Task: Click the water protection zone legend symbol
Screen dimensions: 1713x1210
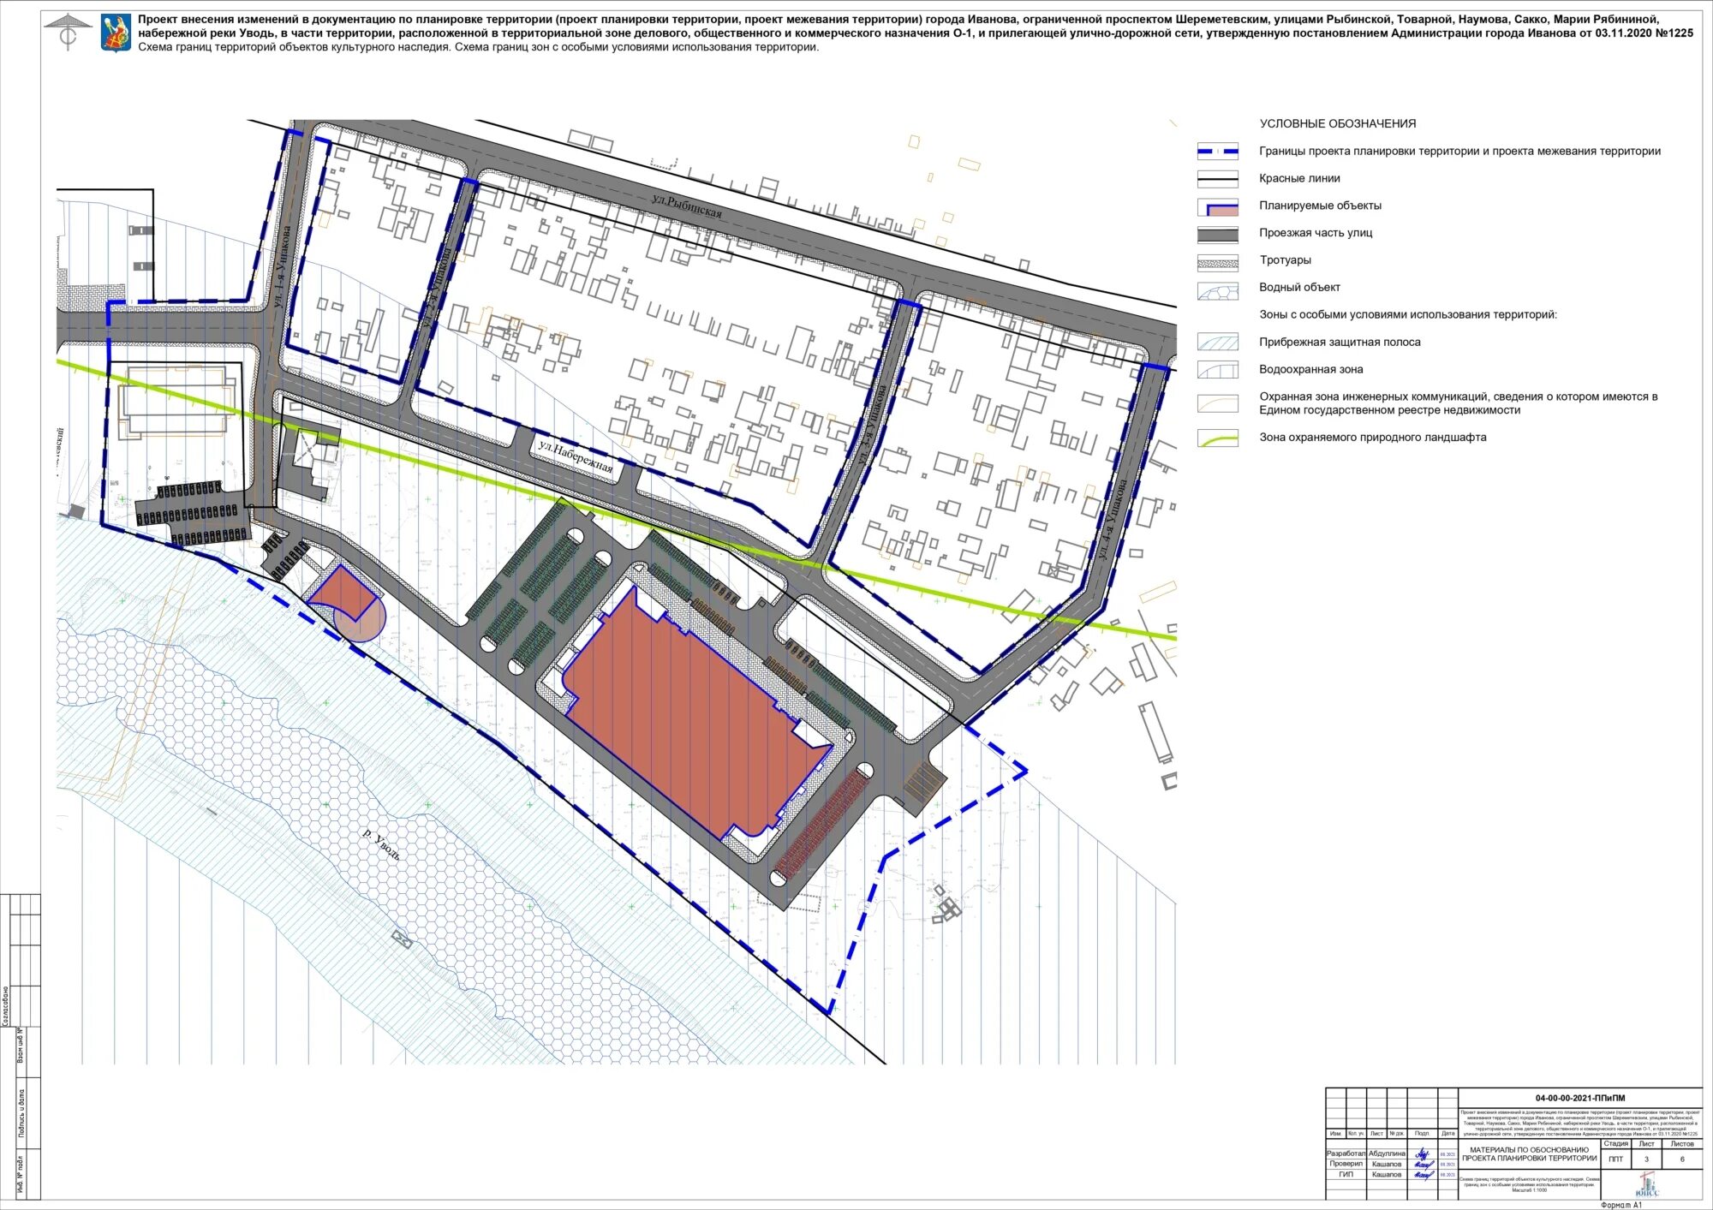Action: 1217,371
